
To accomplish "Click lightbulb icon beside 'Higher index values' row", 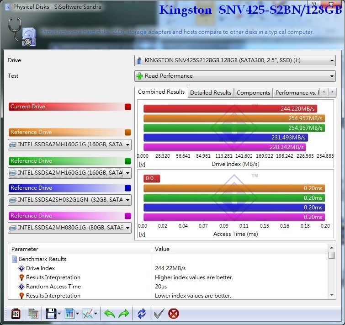I will [21, 277].
